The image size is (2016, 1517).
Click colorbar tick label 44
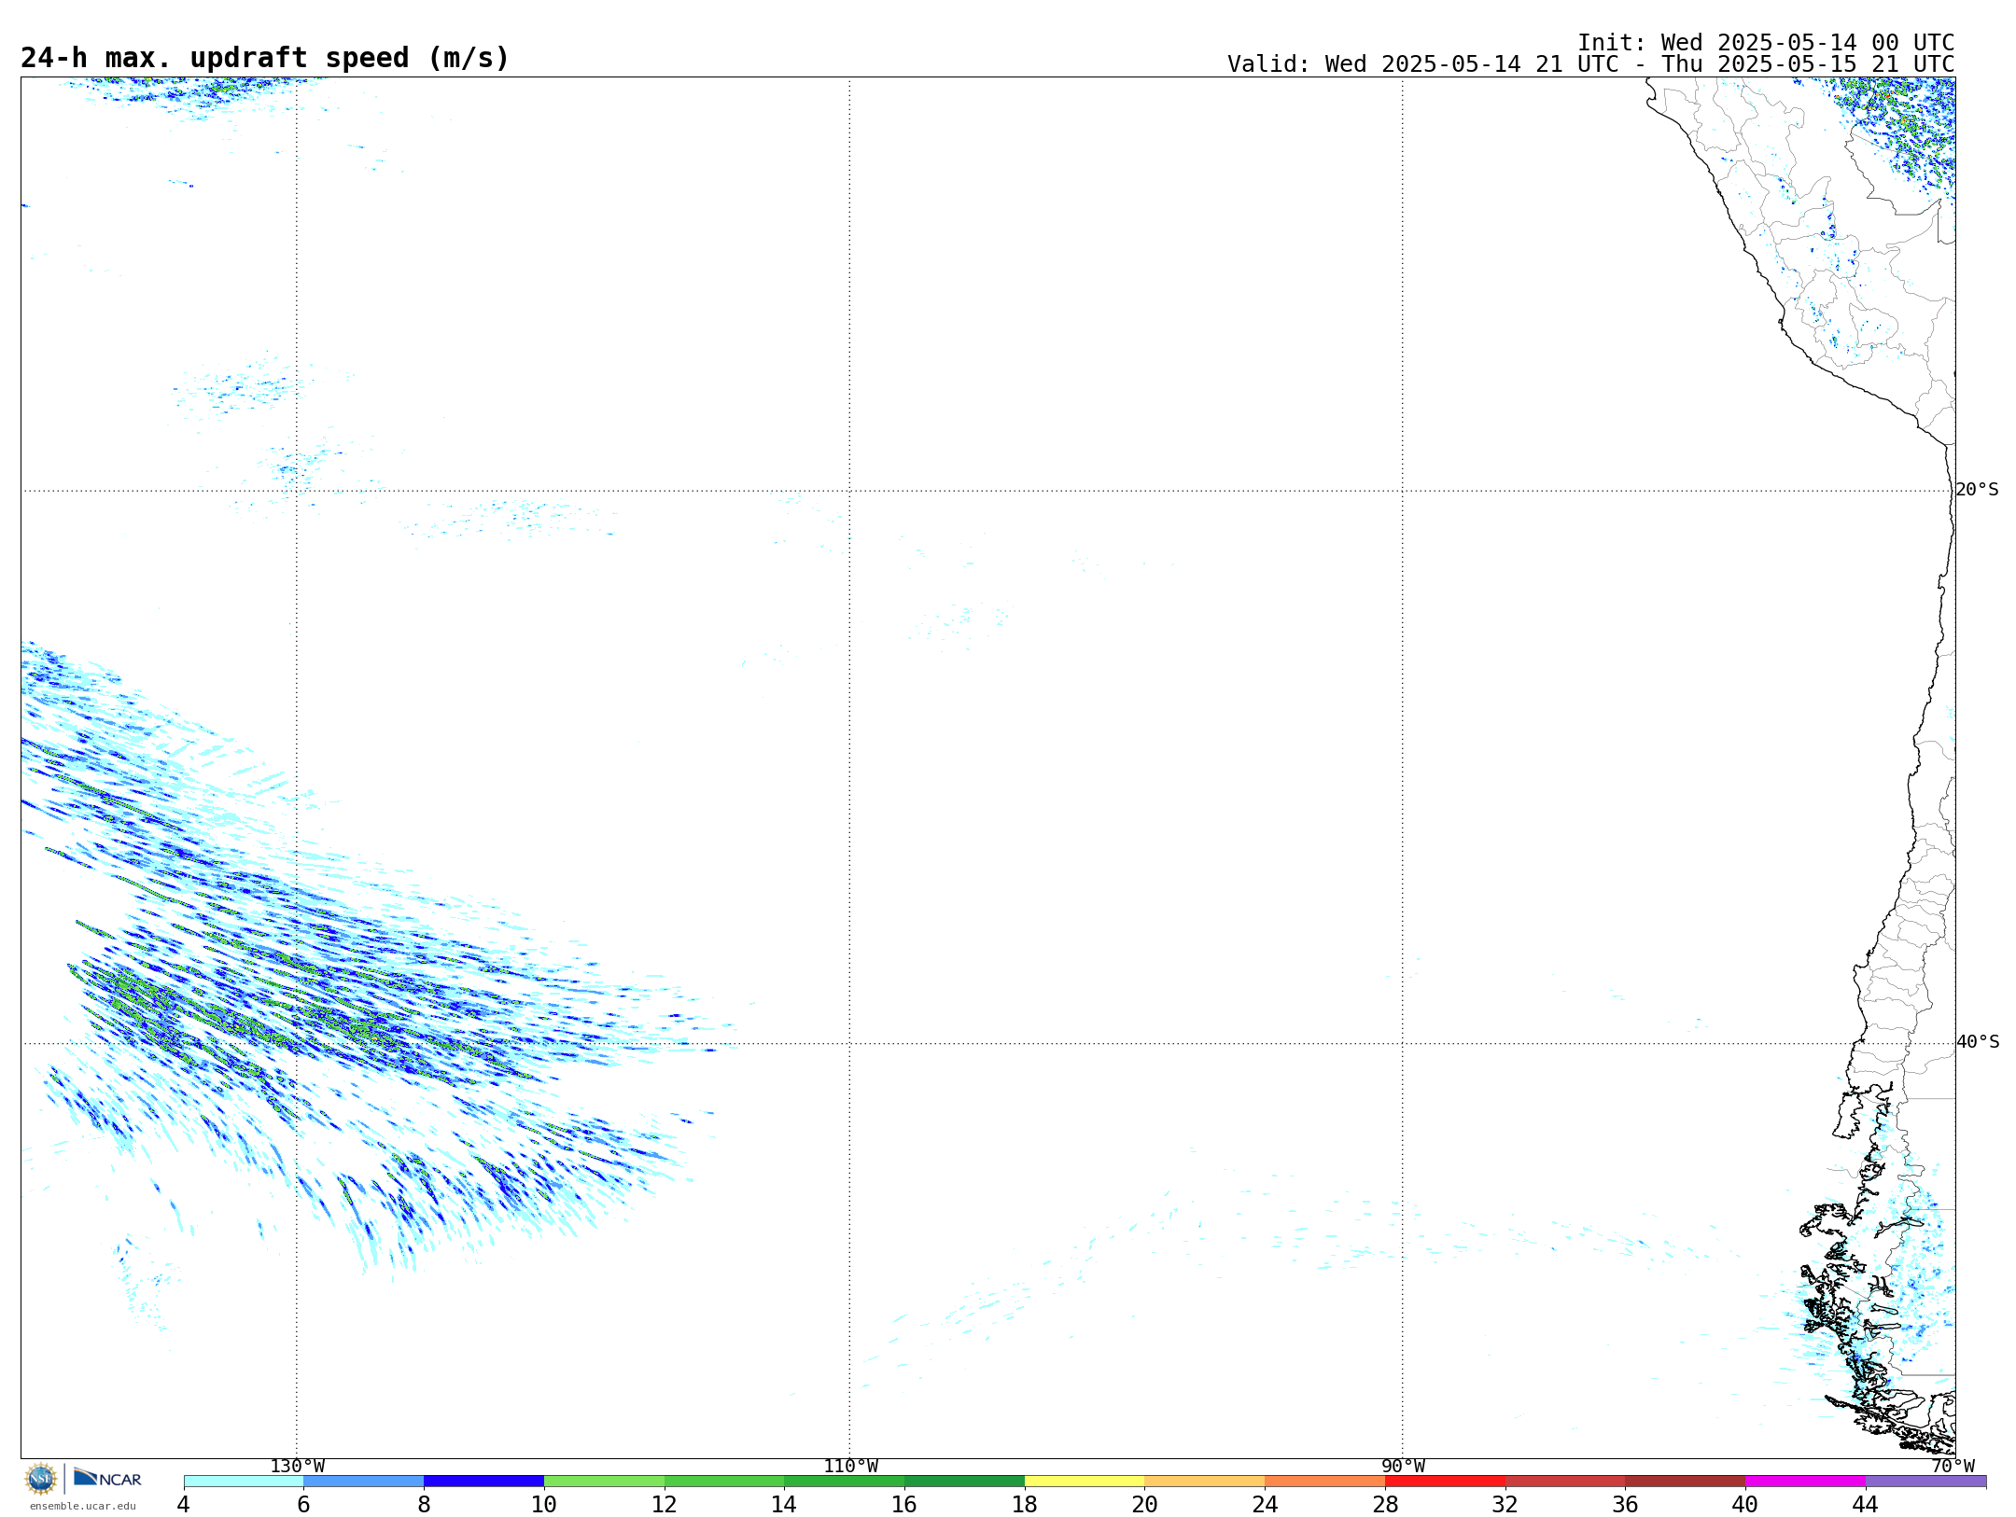[x=1866, y=1505]
